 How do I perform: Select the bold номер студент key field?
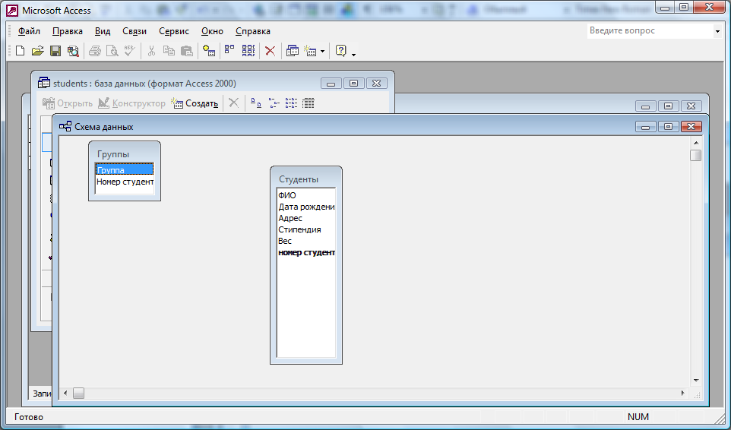306,252
